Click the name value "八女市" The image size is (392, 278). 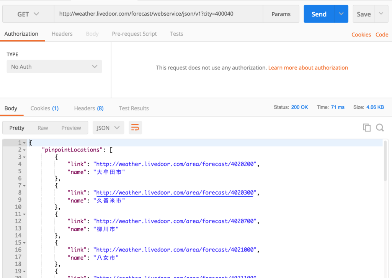pyautogui.click(x=106, y=258)
